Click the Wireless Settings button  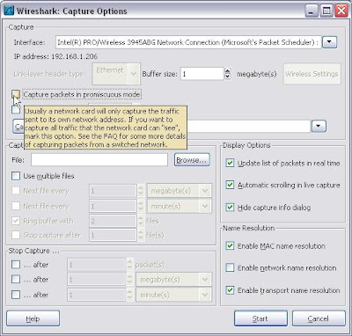click(312, 74)
